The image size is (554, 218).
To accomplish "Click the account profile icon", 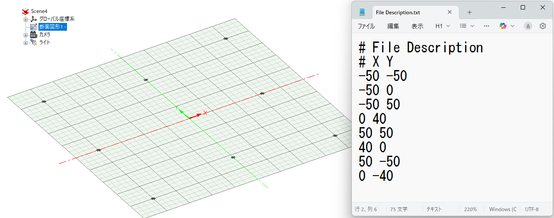I will click(x=528, y=26).
